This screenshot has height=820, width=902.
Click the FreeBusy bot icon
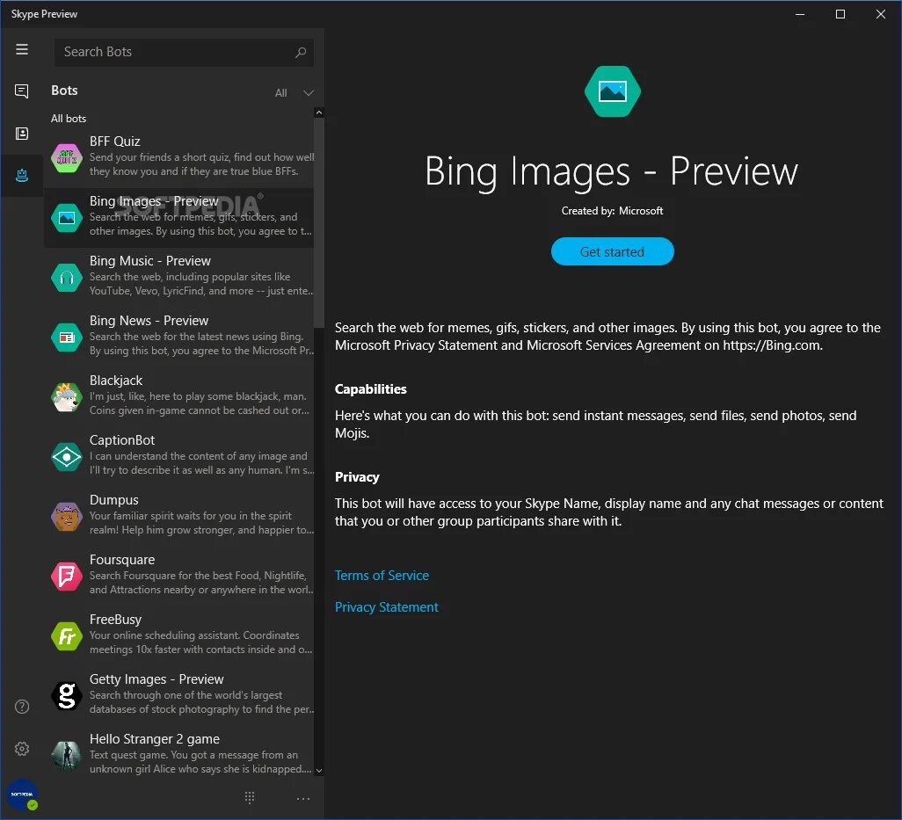tap(67, 636)
